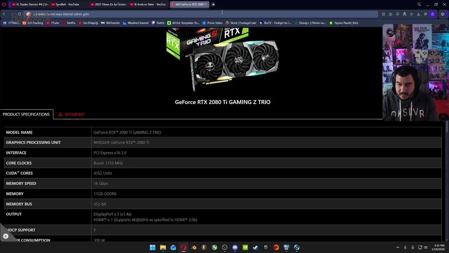Open the purple profile account icon
Image resolution: width=449 pixels, height=253 pixels.
pos(433,14)
